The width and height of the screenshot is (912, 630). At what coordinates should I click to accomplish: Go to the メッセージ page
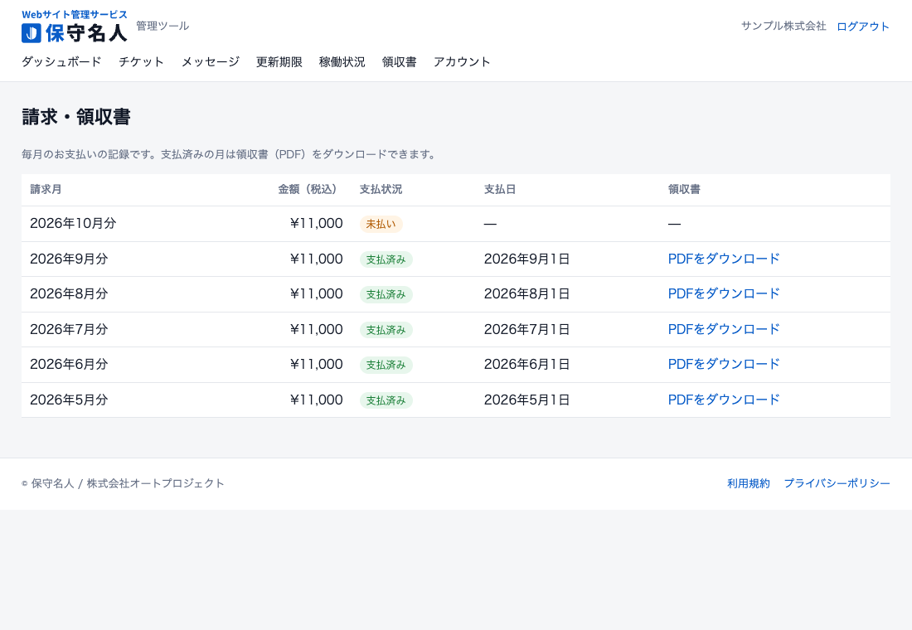[211, 61]
